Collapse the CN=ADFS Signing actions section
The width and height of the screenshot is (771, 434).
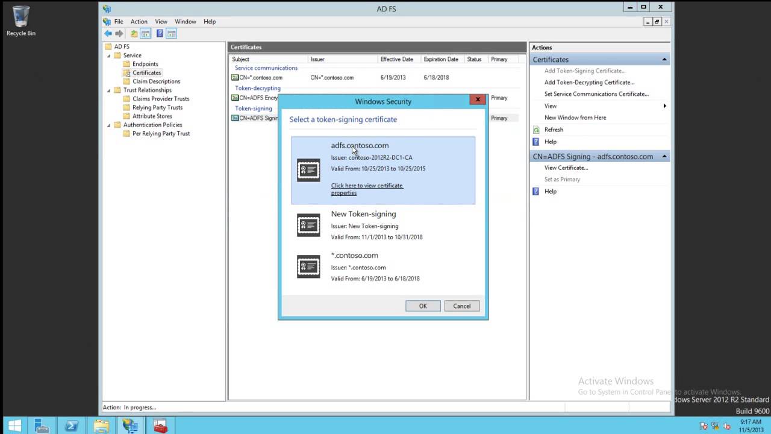[664, 157]
